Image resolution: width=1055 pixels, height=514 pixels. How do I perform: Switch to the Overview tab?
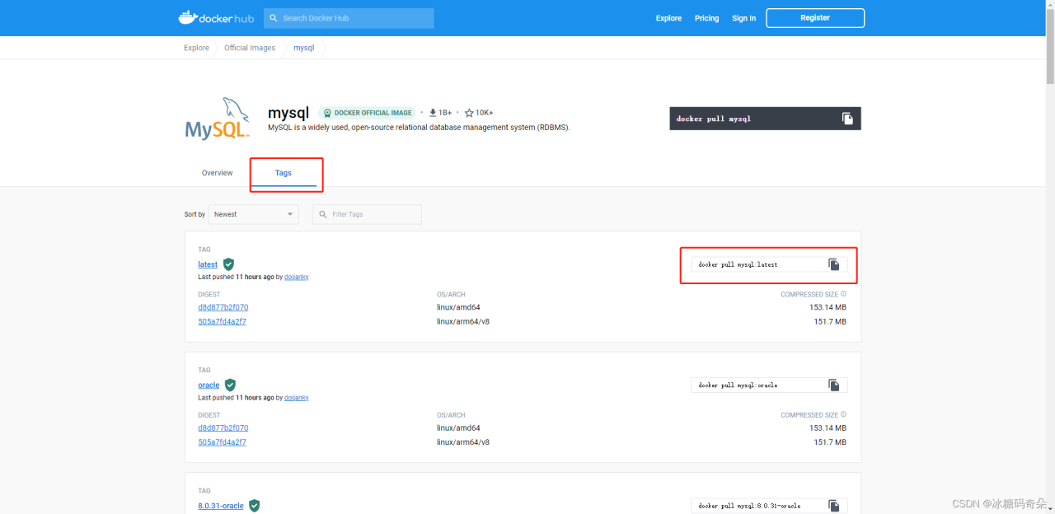(217, 172)
